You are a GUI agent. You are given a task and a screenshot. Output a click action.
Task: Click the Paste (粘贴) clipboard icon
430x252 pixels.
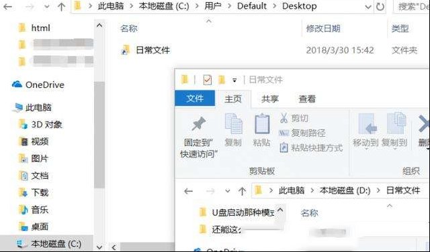(x=262, y=124)
